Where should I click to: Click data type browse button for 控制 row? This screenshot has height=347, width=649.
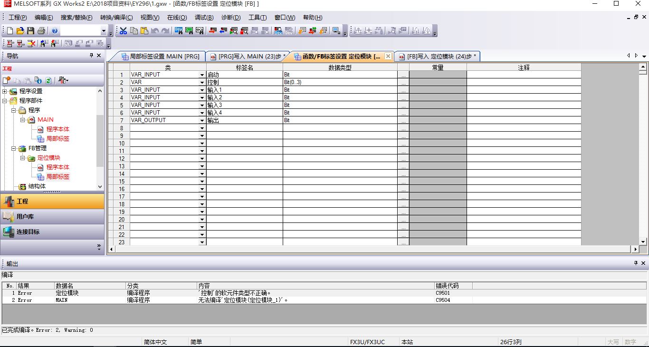tap(403, 83)
